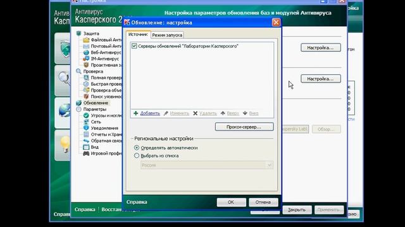Select 'Выбрать из списка' radio button
Viewport: 405px width, 227px height.
click(x=137, y=156)
